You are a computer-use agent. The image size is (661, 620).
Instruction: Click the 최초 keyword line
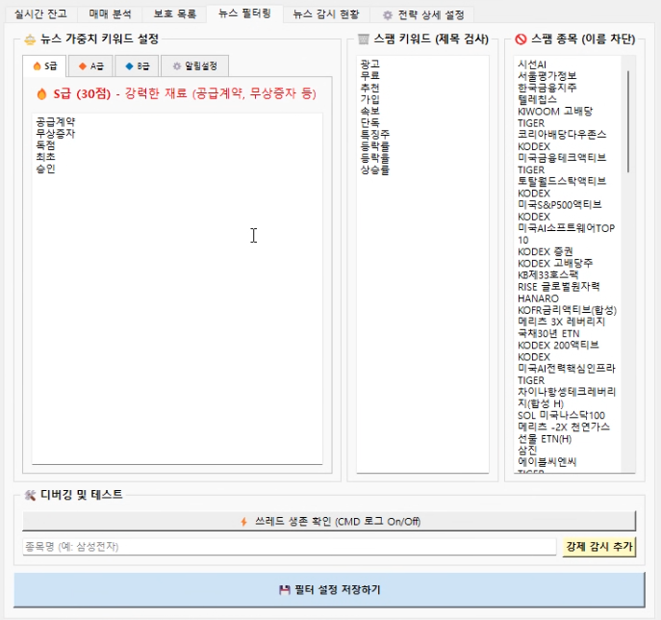pos(45,157)
